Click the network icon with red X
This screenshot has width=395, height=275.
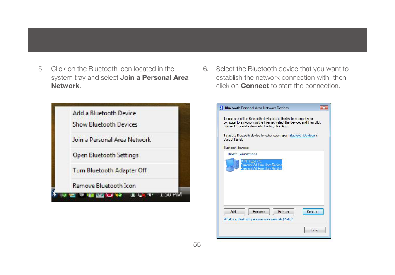pos(142,194)
